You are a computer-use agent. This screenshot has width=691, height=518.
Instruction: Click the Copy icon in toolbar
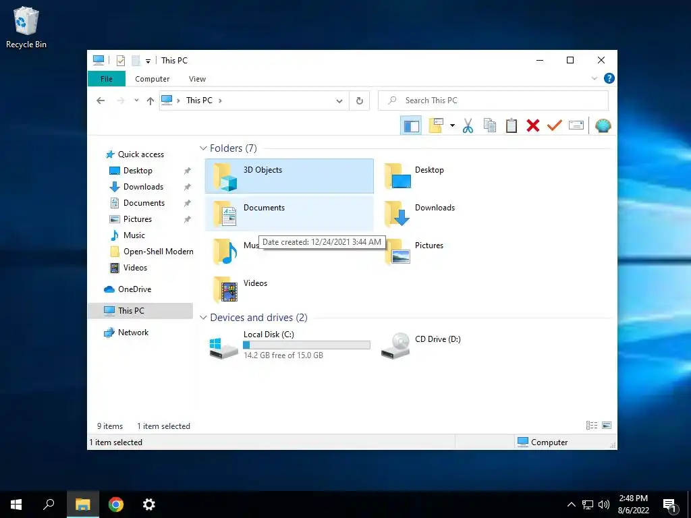(x=490, y=125)
